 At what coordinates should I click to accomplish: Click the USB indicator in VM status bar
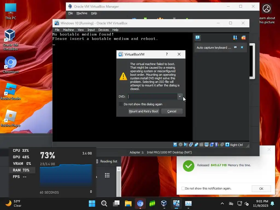(x=196, y=145)
